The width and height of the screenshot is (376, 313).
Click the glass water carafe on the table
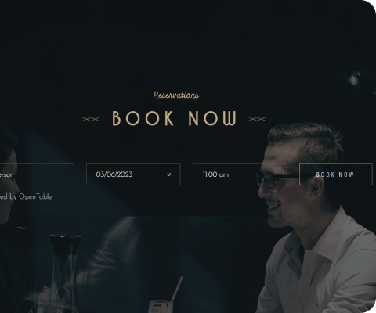64,272
